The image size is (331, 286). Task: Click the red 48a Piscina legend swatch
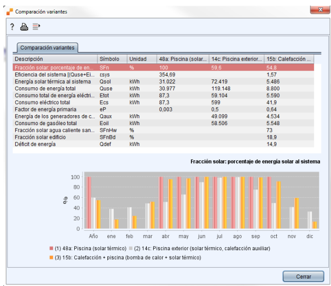point(52,248)
